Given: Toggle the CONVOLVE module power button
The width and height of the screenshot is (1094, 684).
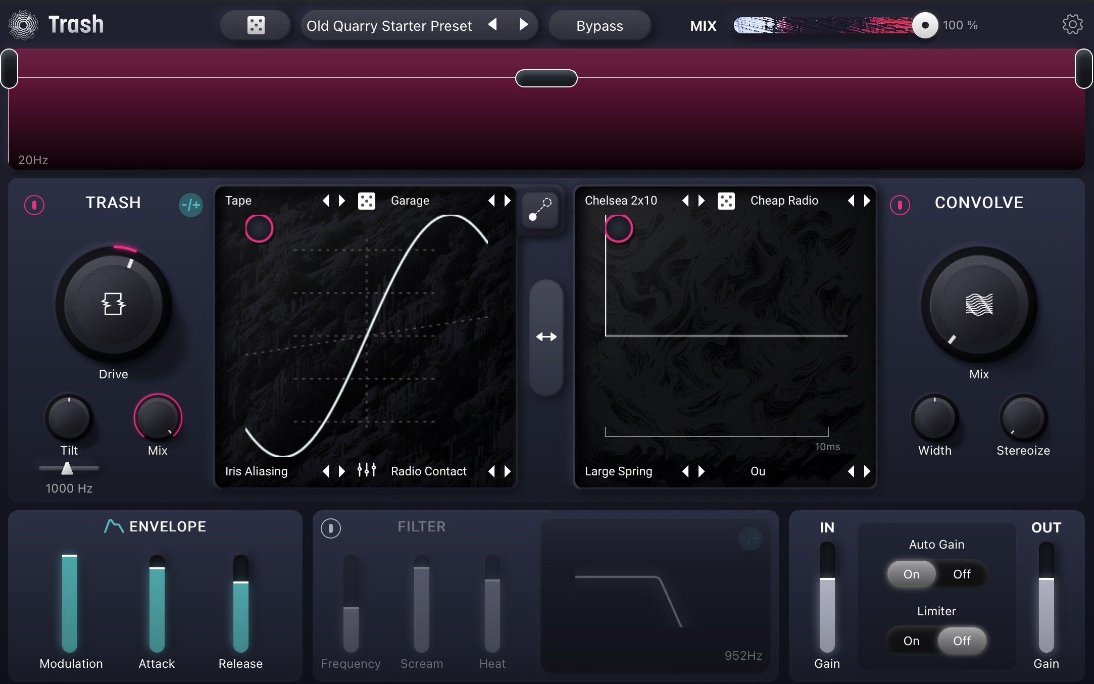Looking at the screenshot, I should click(x=900, y=205).
